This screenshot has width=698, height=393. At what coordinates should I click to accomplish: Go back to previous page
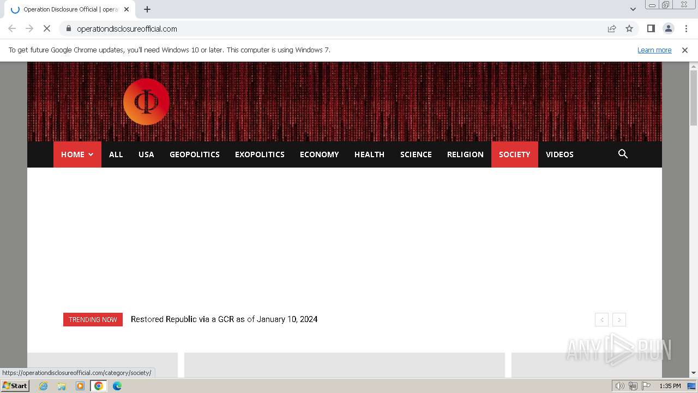coord(12,28)
